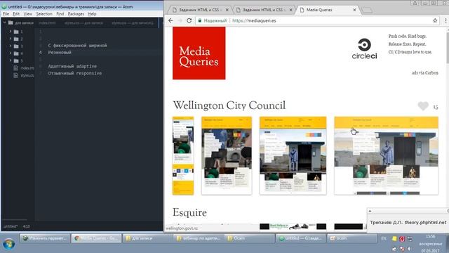Click line Адаптивный adaptive in the editor
This screenshot has width=449, height=253.
coord(72,66)
